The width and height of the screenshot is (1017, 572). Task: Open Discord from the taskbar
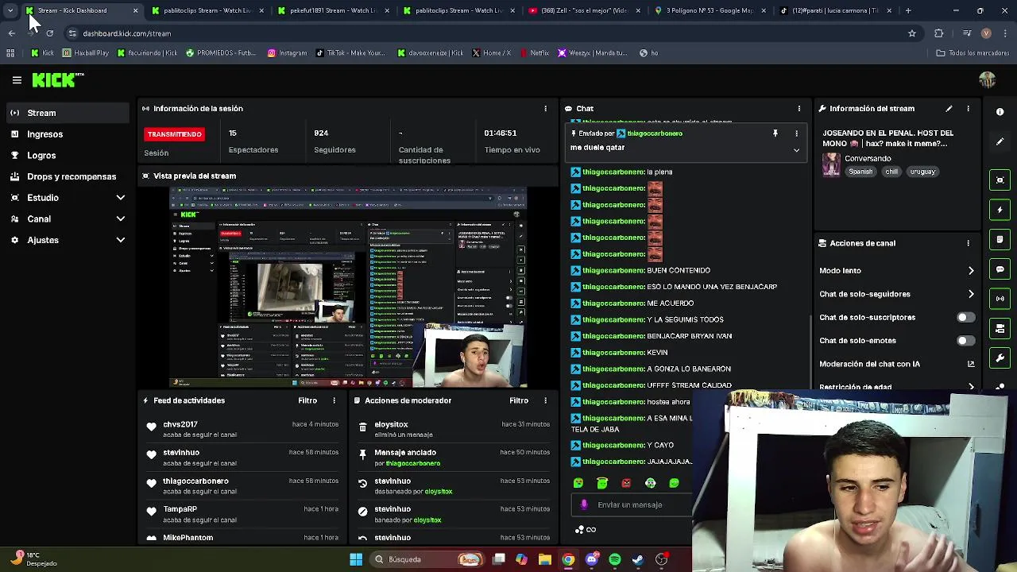click(x=591, y=559)
